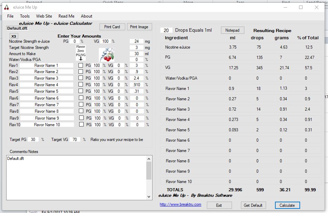Image resolution: width=328 pixels, height=213 pixels.
Task: Click the Drops Equals 1ml input field
Action: (166, 30)
